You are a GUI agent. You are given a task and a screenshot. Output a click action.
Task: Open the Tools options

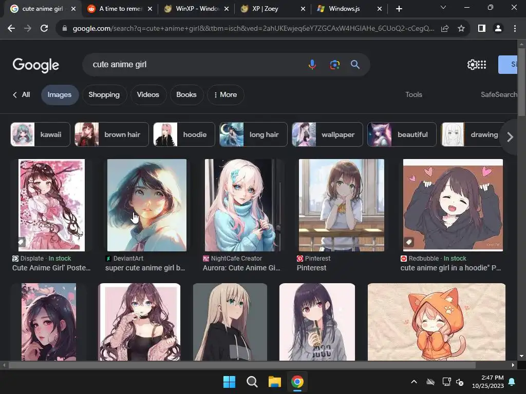[x=414, y=95]
